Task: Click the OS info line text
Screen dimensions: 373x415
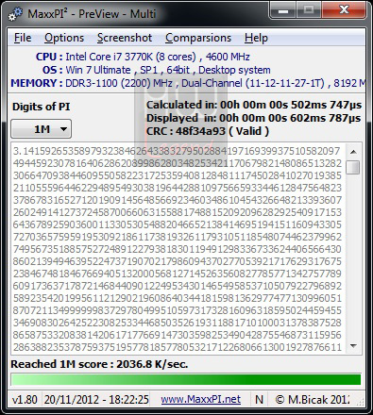Action: point(157,70)
